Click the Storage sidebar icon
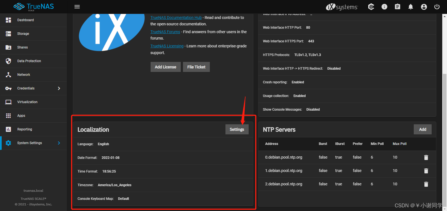Screen dimensions: 447x211 8,34
